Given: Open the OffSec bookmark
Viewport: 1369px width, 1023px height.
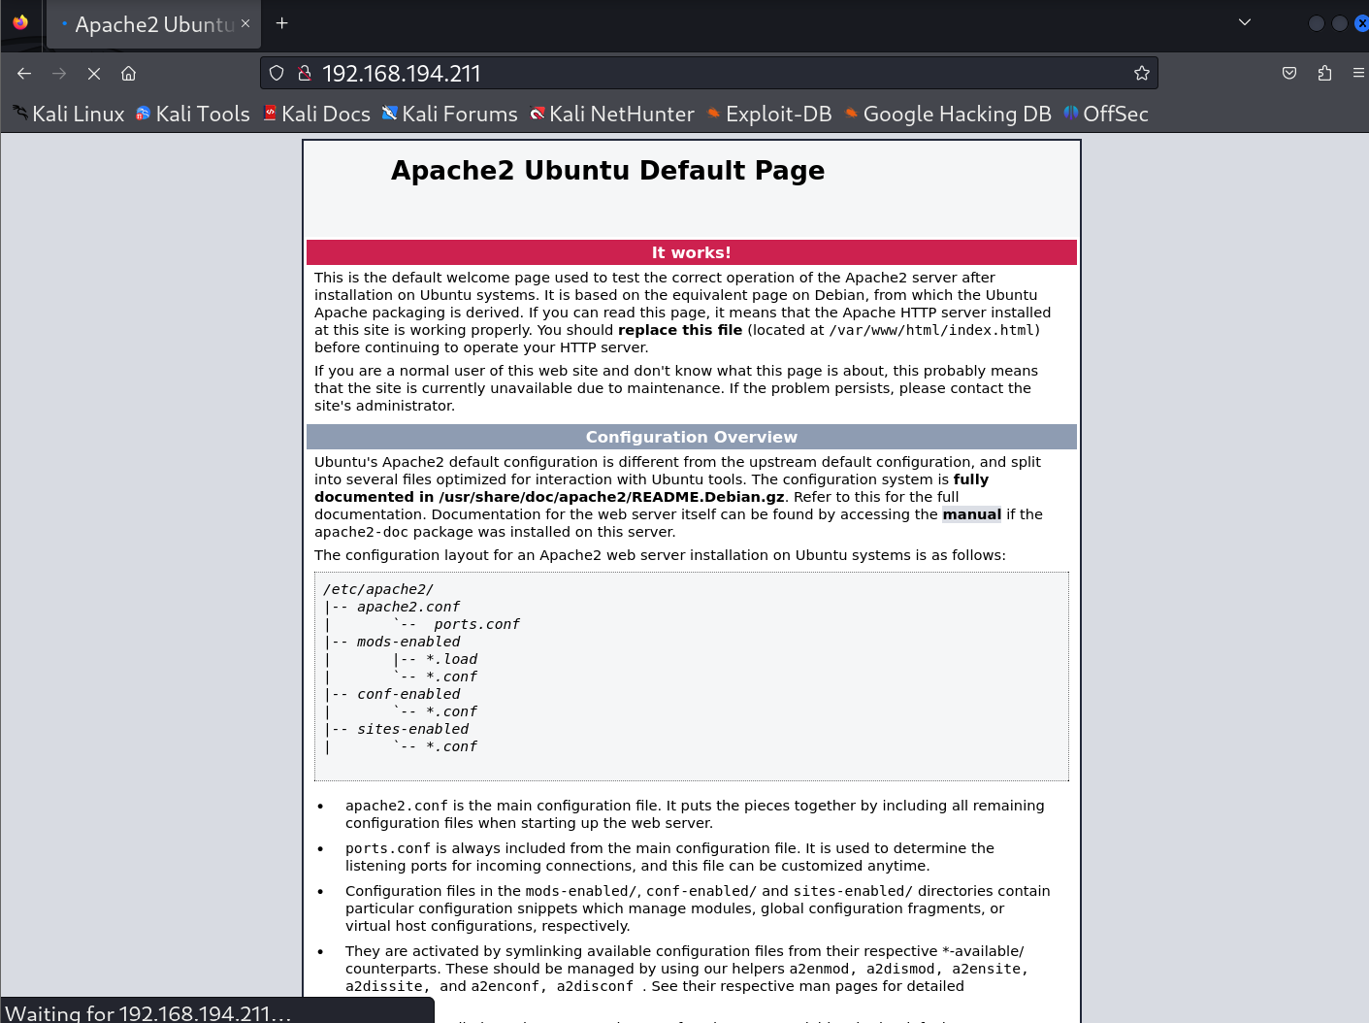Looking at the screenshot, I should (1106, 114).
